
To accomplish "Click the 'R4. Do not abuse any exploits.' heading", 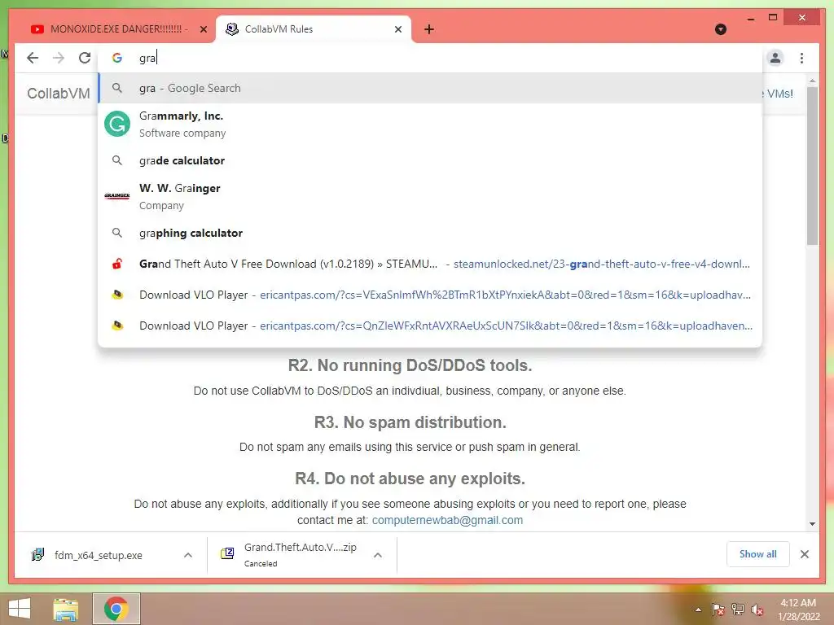I will [x=410, y=479].
